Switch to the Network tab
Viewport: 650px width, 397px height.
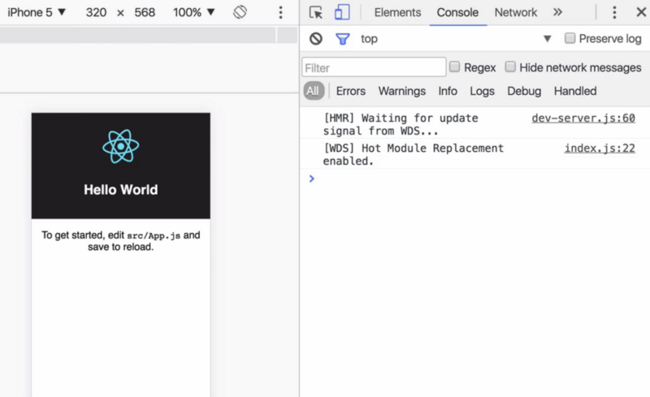pos(516,12)
